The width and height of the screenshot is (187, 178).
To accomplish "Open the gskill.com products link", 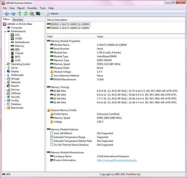I will (x=117, y=160).
